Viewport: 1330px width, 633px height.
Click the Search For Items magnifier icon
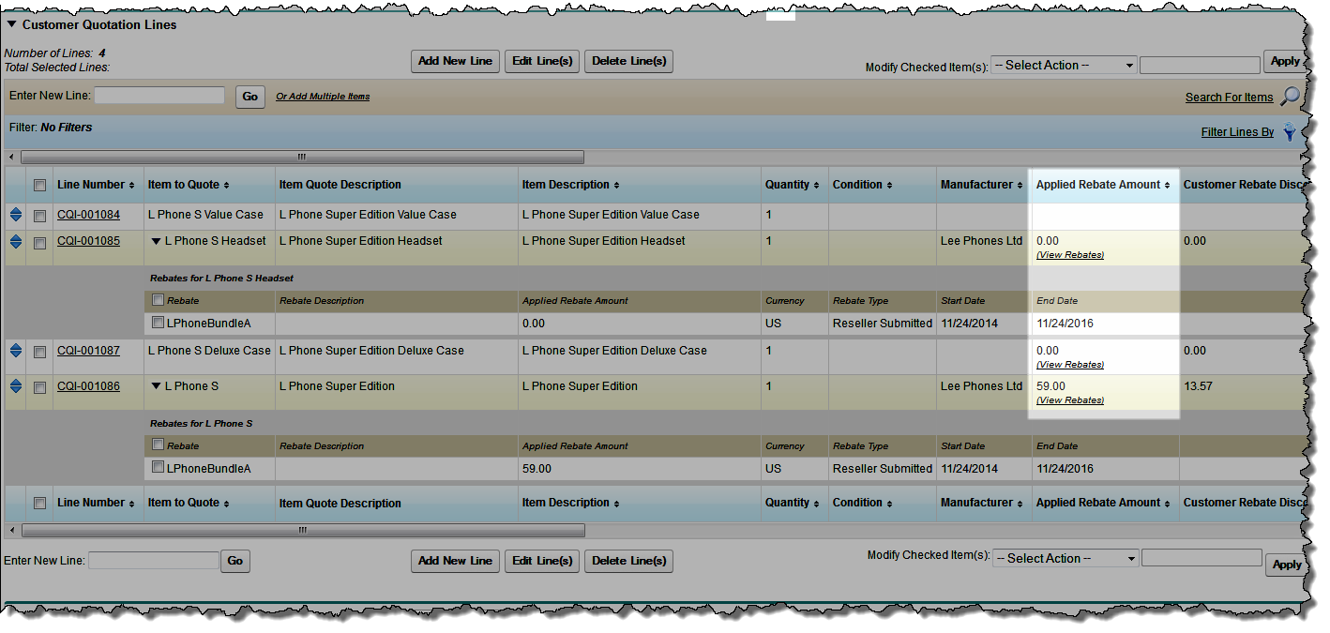click(x=1291, y=97)
